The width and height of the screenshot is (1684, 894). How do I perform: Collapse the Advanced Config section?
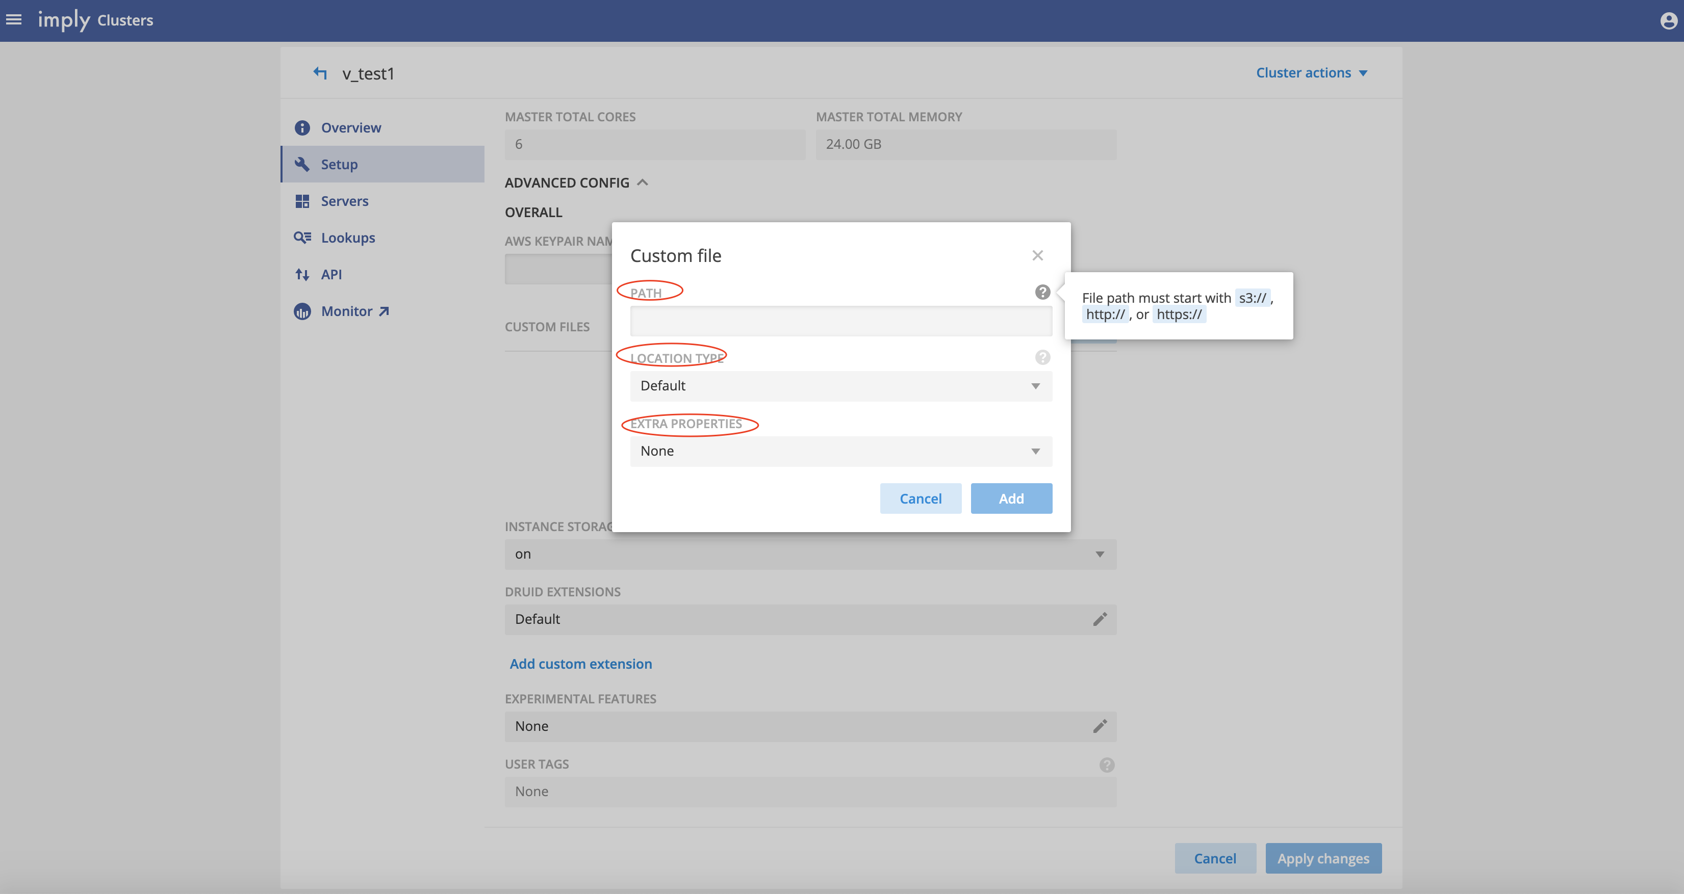[x=576, y=183]
